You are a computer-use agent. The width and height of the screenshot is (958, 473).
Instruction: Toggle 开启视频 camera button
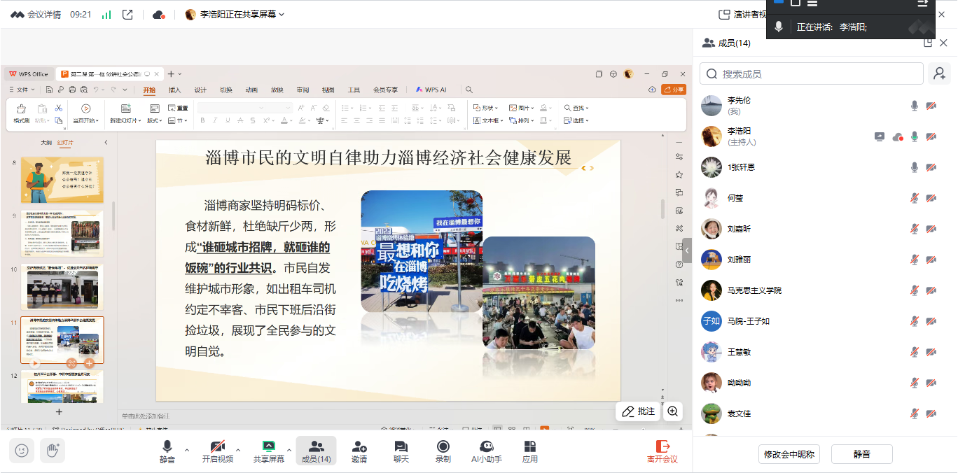tap(218, 451)
